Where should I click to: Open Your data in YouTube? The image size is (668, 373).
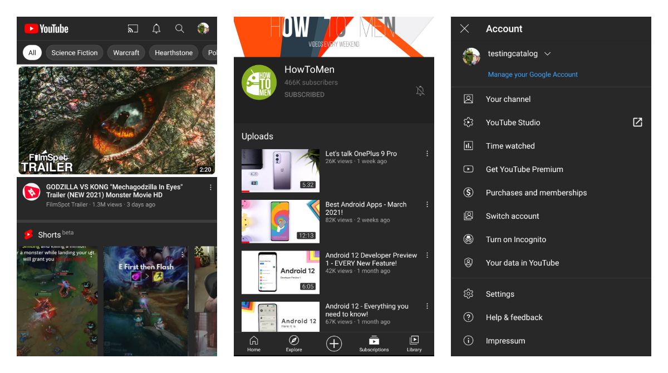[551, 263]
